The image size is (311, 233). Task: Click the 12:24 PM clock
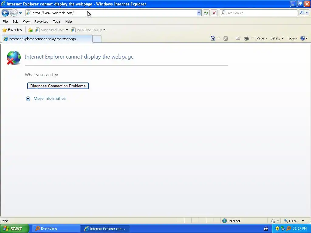click(x=300, y=228)
